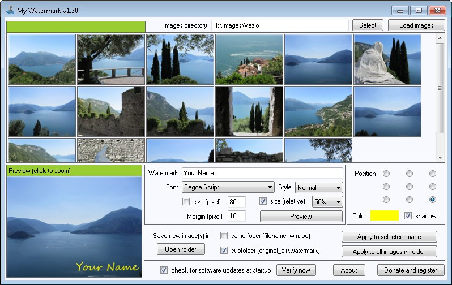Click Donate and register button
This screenshot has width=452, height=285.
pyautogui.click(x=411, y=270)
